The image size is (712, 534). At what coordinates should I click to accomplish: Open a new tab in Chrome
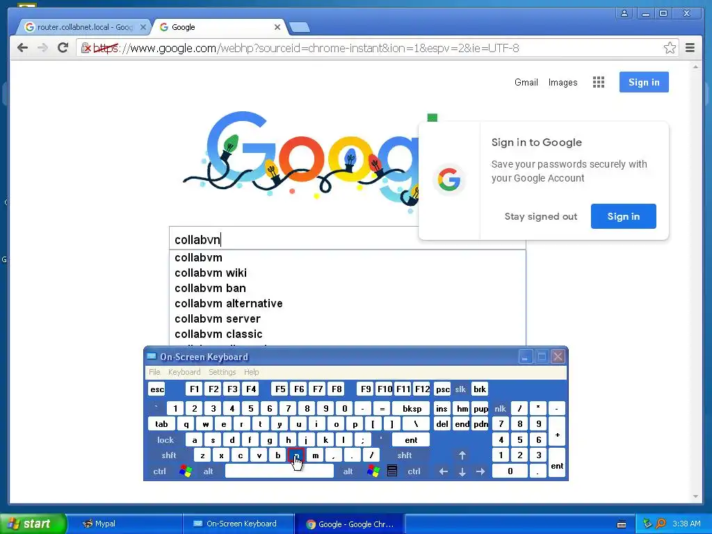[300, 27]
